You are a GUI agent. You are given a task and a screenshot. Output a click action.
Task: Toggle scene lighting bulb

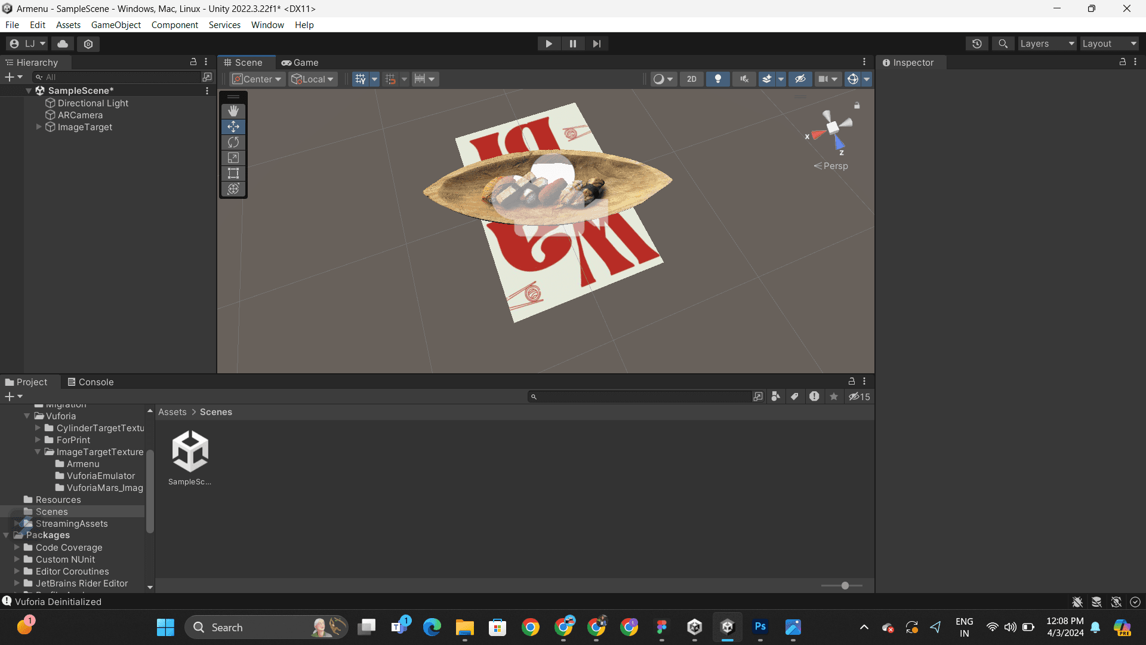pos(718,79)
